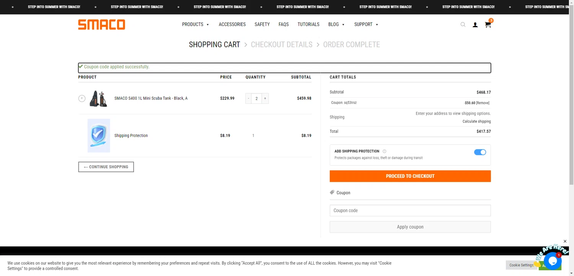
Task: Expand the Products dropdown menu
Action: click(x=196, y=24)
